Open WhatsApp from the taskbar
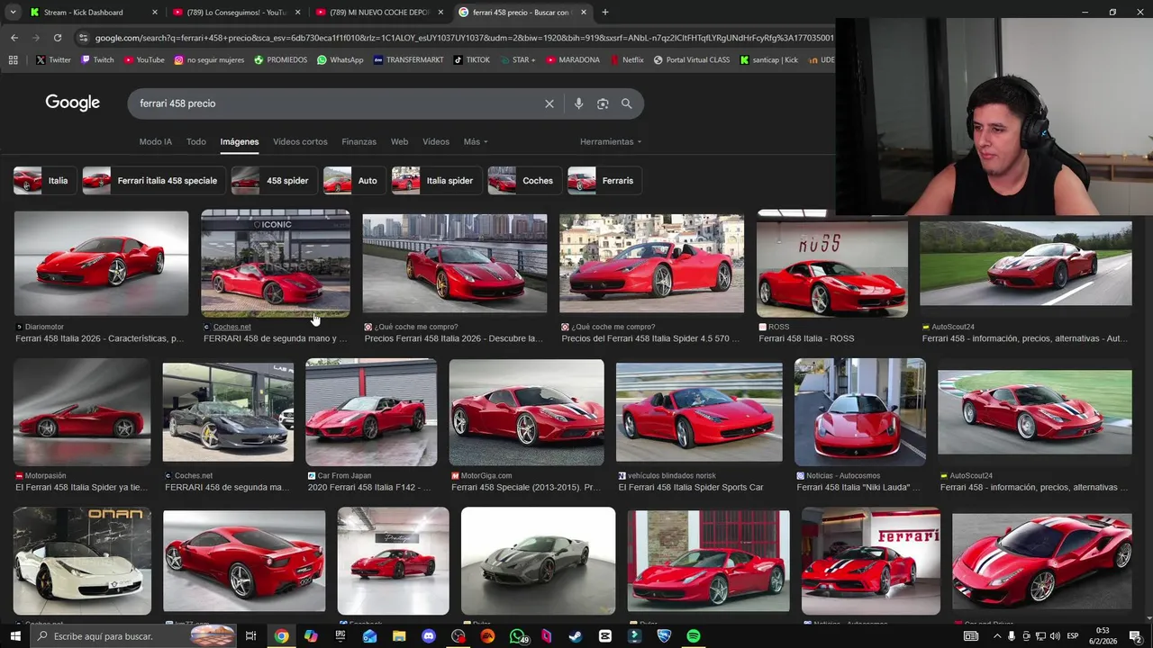This screenshot has height=648, width=1153. pos(518,636)
